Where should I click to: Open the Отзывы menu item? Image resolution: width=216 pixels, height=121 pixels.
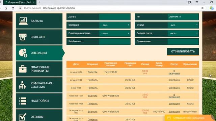click(39, 115)
